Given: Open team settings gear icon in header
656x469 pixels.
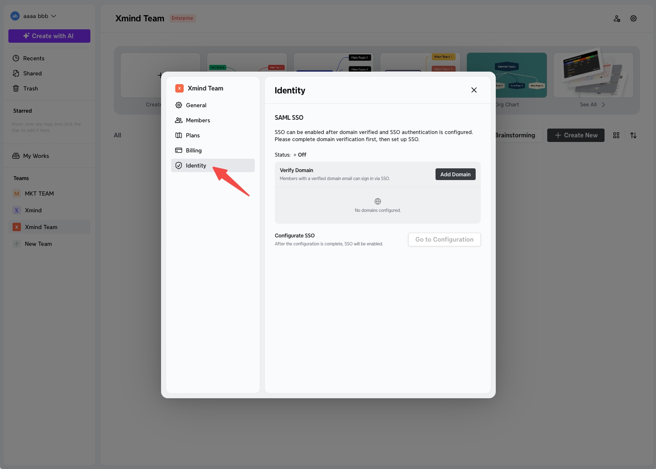Looking at the screenshot, I should pyautogui.click(x=633, y=18).
